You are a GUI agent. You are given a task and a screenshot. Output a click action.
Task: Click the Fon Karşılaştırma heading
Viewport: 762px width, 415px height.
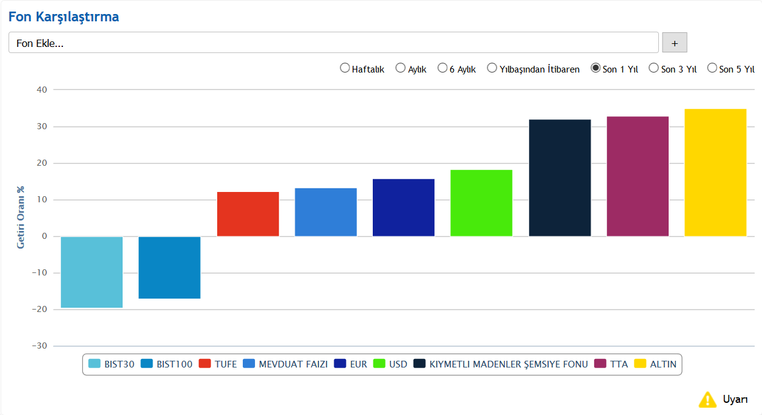(63, 17)
